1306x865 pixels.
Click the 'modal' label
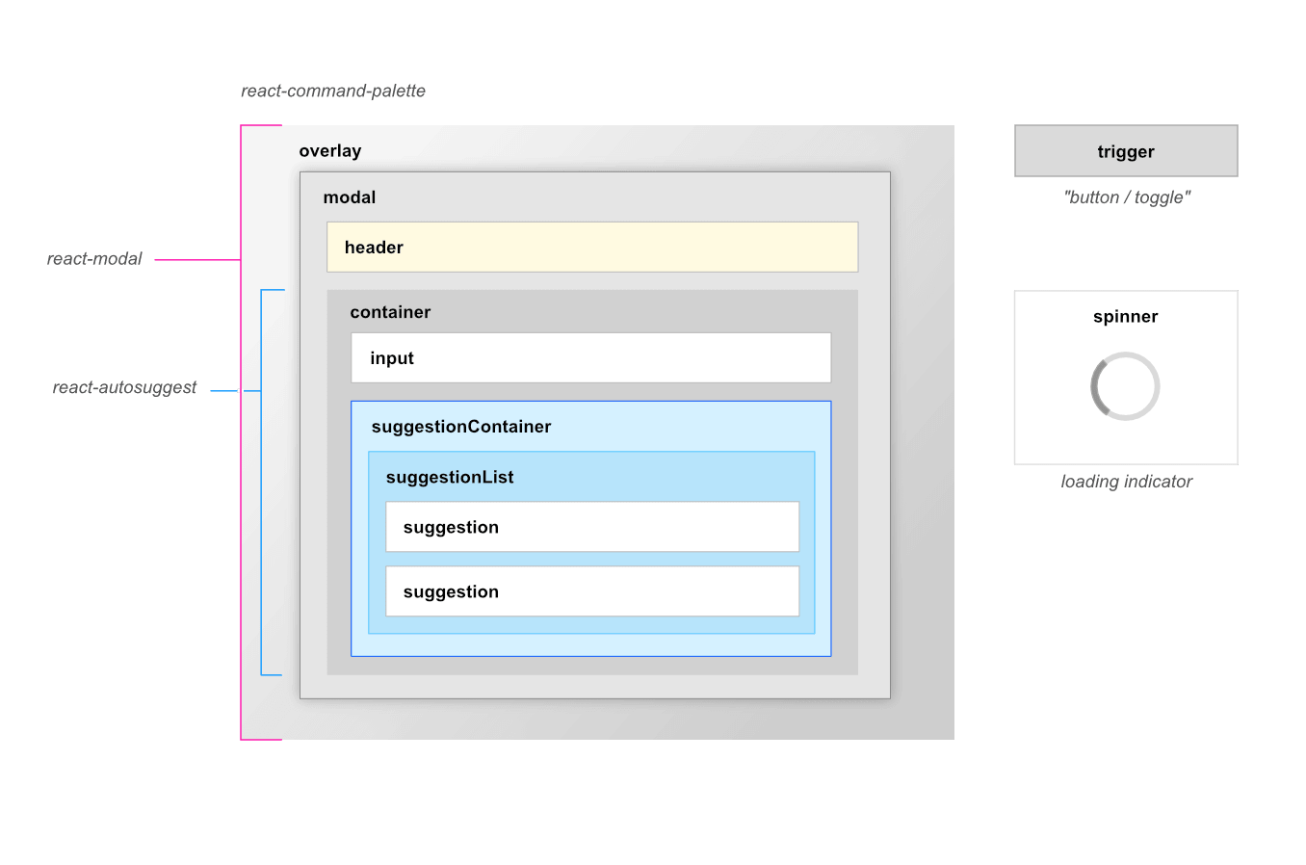coord(350,197)
